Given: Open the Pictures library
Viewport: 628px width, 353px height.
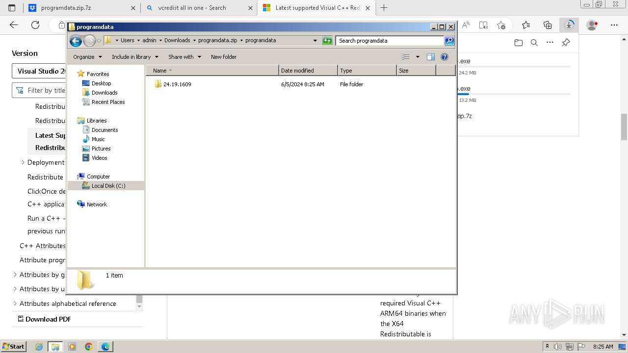Looking at the screenshot, I should [101, 149].
